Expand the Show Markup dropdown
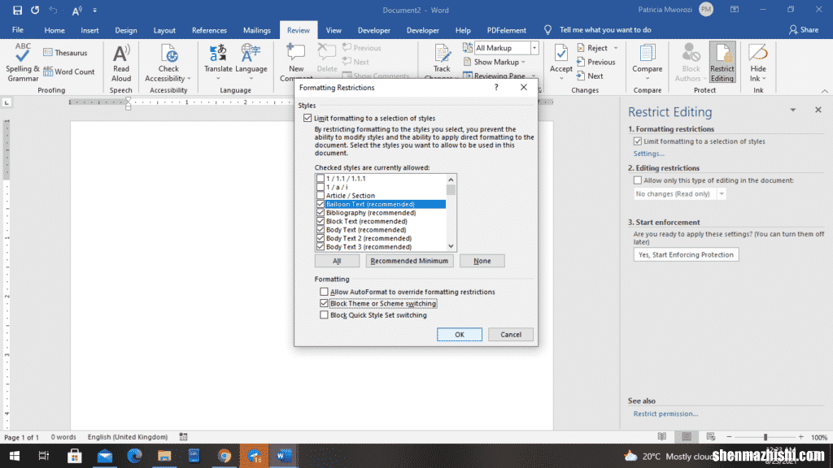 523,62
